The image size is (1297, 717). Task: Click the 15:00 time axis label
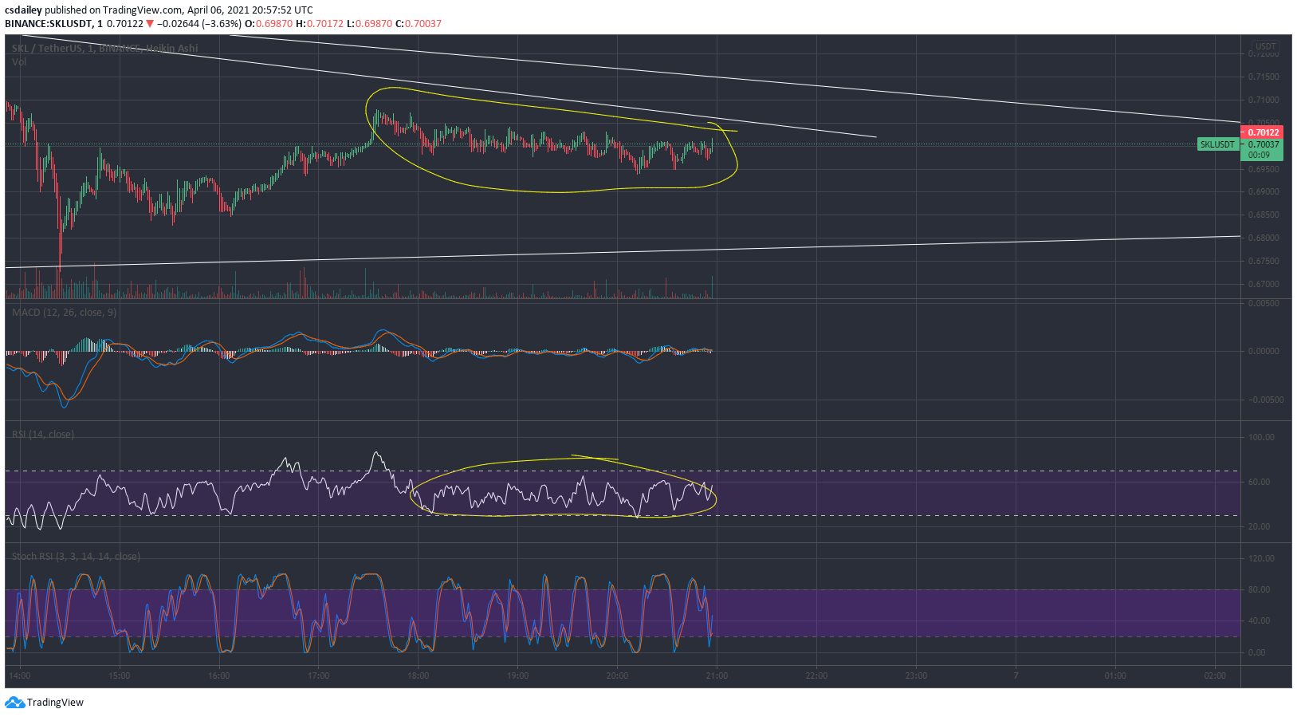[x=119, y=676]
